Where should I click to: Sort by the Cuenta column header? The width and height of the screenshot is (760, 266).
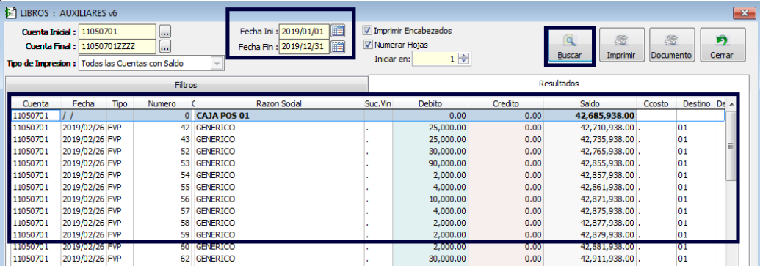point(35,103)
